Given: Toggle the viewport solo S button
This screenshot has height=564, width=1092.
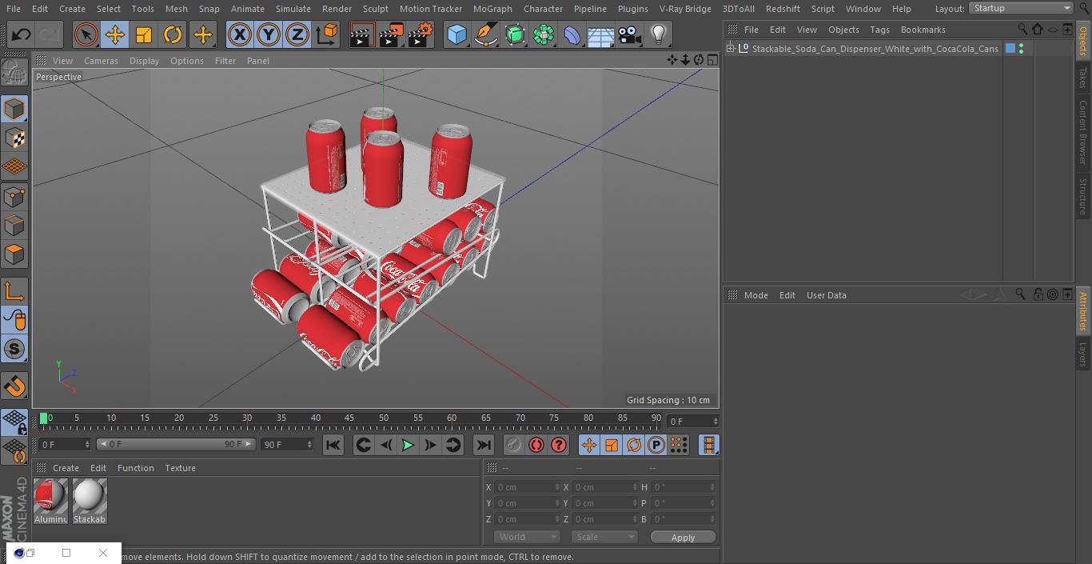Looking at the screenshot, I should click(x=14, y=349).
